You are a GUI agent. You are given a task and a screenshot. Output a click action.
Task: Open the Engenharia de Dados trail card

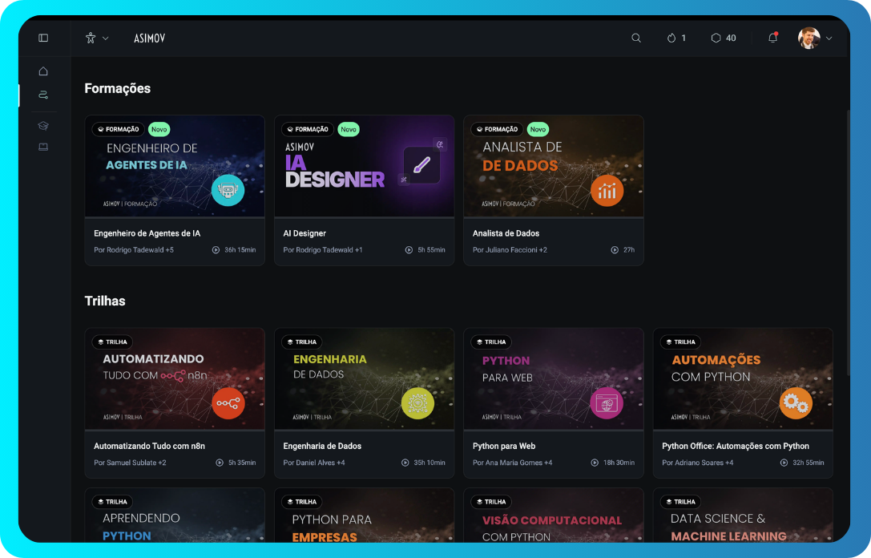point(364,401)
